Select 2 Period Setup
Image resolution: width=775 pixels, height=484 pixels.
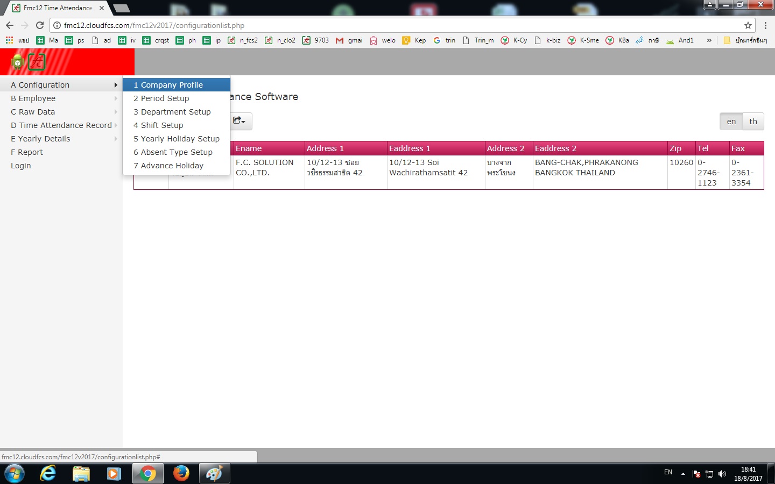point(177,98)
